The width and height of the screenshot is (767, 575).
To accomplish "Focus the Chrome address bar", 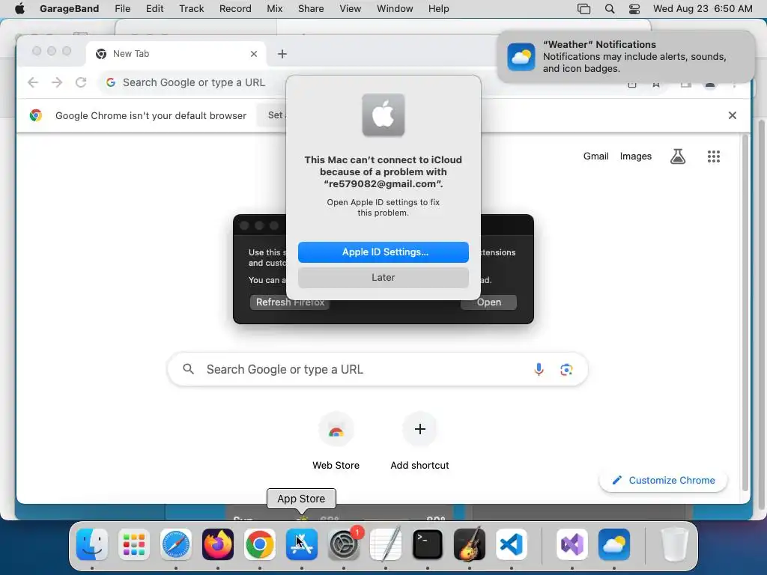I will (x=194, y=82).
